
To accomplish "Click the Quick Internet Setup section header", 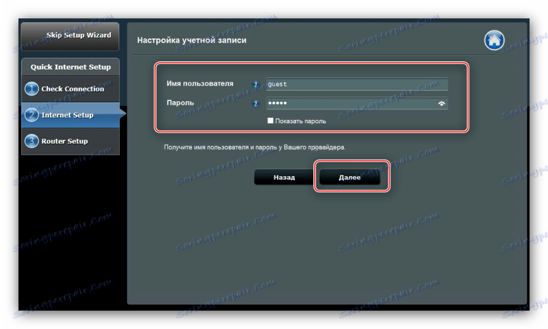I will pos(70,66).
